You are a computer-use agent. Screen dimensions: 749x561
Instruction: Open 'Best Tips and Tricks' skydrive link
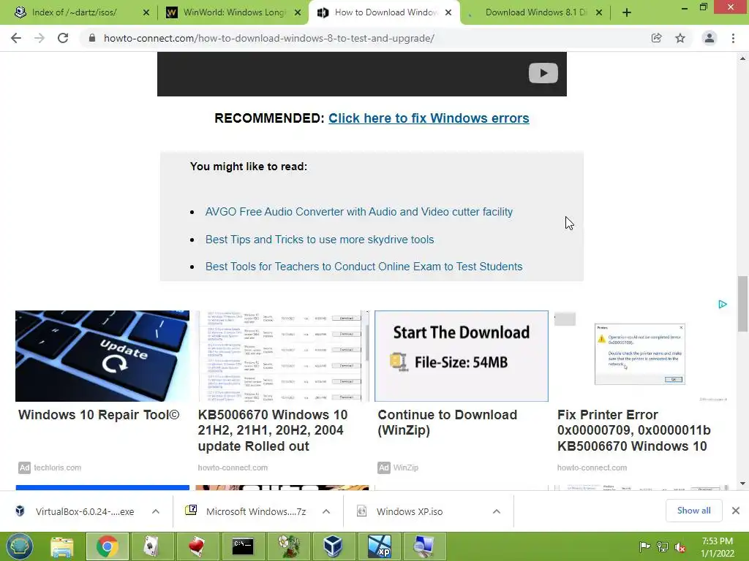(320, 240)
